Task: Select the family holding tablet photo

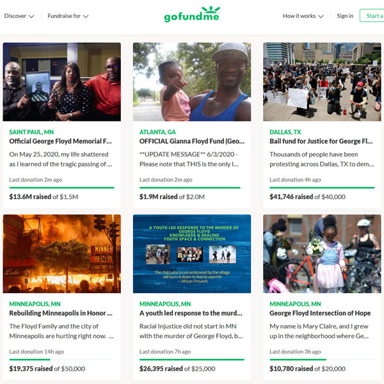Action: 61,82
